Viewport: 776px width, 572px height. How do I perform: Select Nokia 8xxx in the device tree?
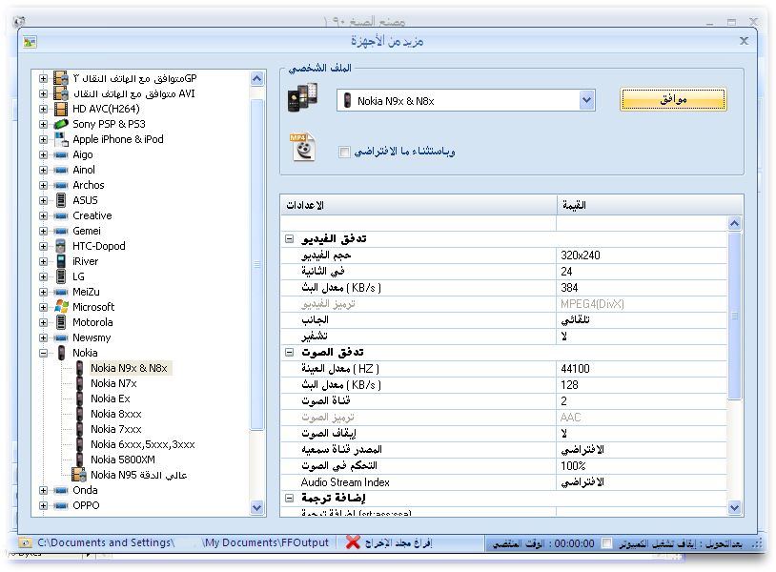coord(115,414)
